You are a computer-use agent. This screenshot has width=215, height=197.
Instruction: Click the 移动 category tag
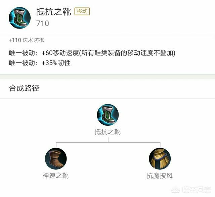click(x=82, y=11)
